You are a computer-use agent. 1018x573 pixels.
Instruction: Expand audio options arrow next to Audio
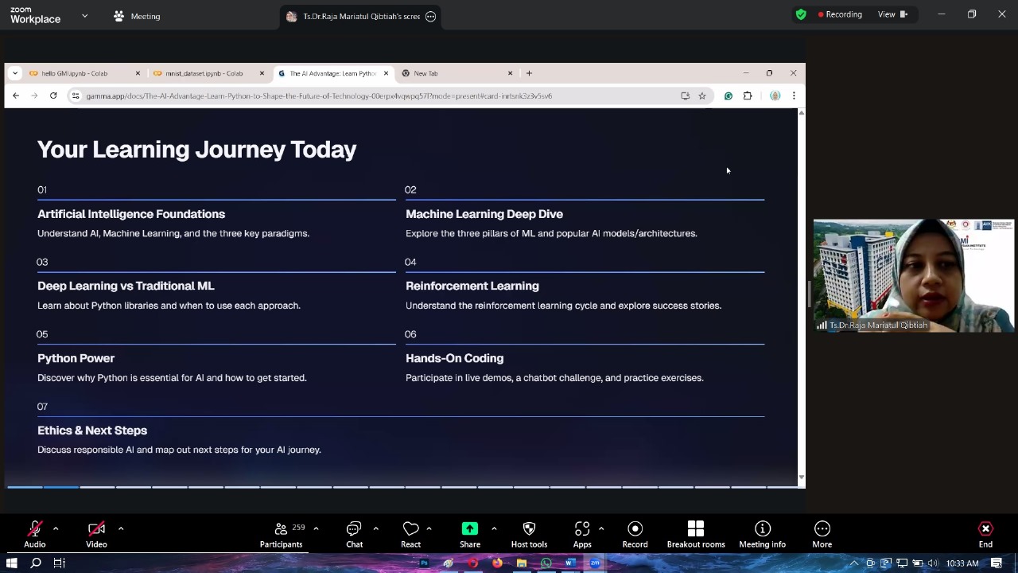(x=56, y=528)
